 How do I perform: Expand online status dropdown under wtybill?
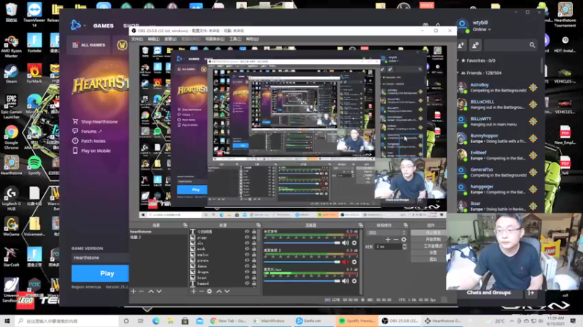click(x=482, y=29)
